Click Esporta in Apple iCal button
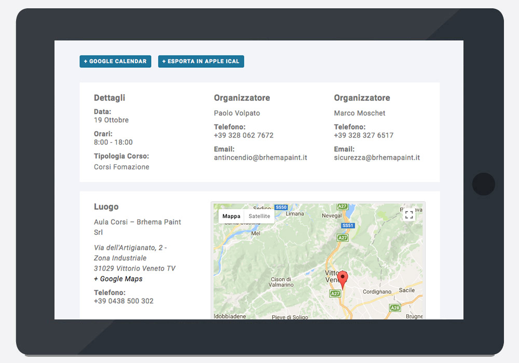 click(x=201, y=61)
